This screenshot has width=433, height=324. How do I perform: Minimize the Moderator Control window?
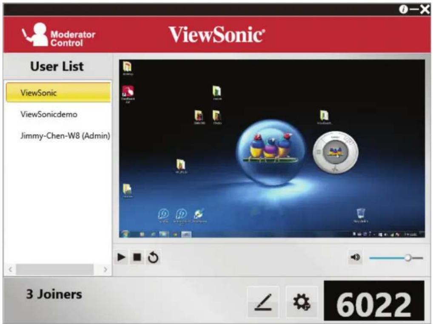pos(414,10)
